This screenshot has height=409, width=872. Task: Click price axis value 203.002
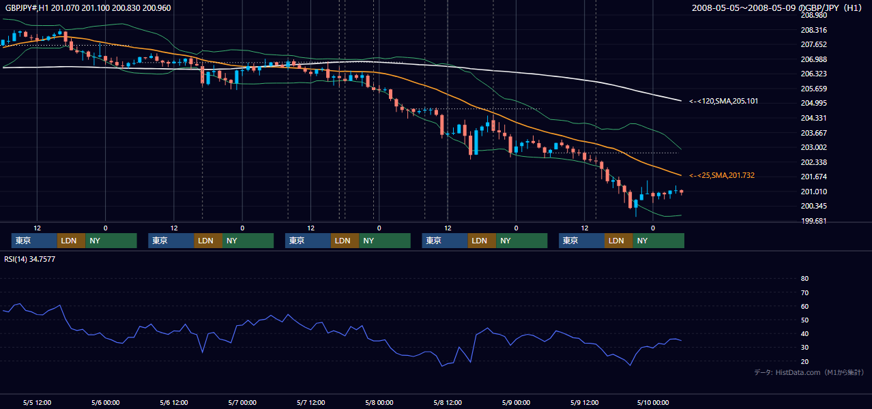tap(813, 147)
